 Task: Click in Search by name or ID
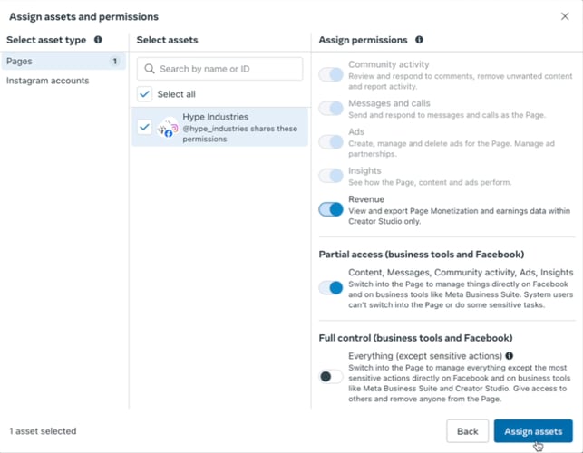pyautogui.click(x=219, y=69)
